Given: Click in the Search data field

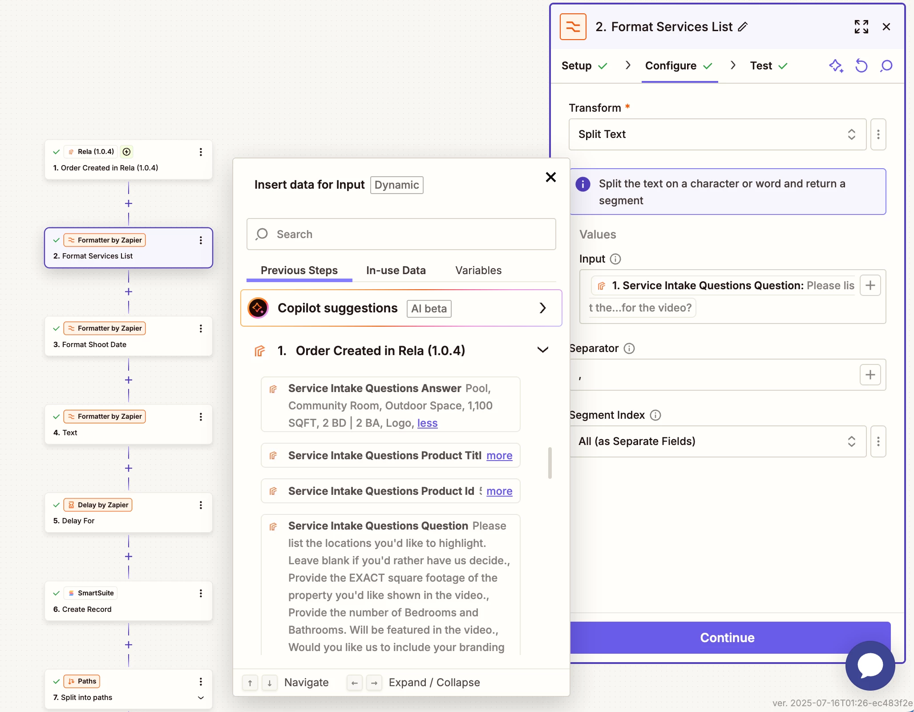Looking at the screenshot, I should pyautogui.click(x=401, y=234).
